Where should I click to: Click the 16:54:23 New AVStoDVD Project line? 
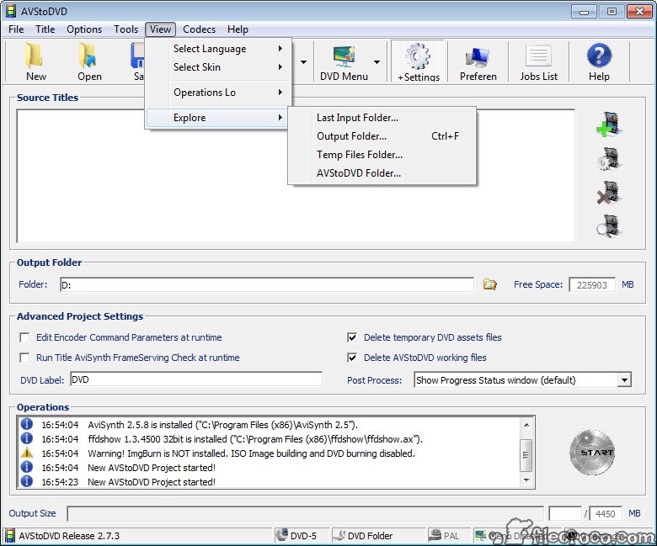click(x=152, y=482)
